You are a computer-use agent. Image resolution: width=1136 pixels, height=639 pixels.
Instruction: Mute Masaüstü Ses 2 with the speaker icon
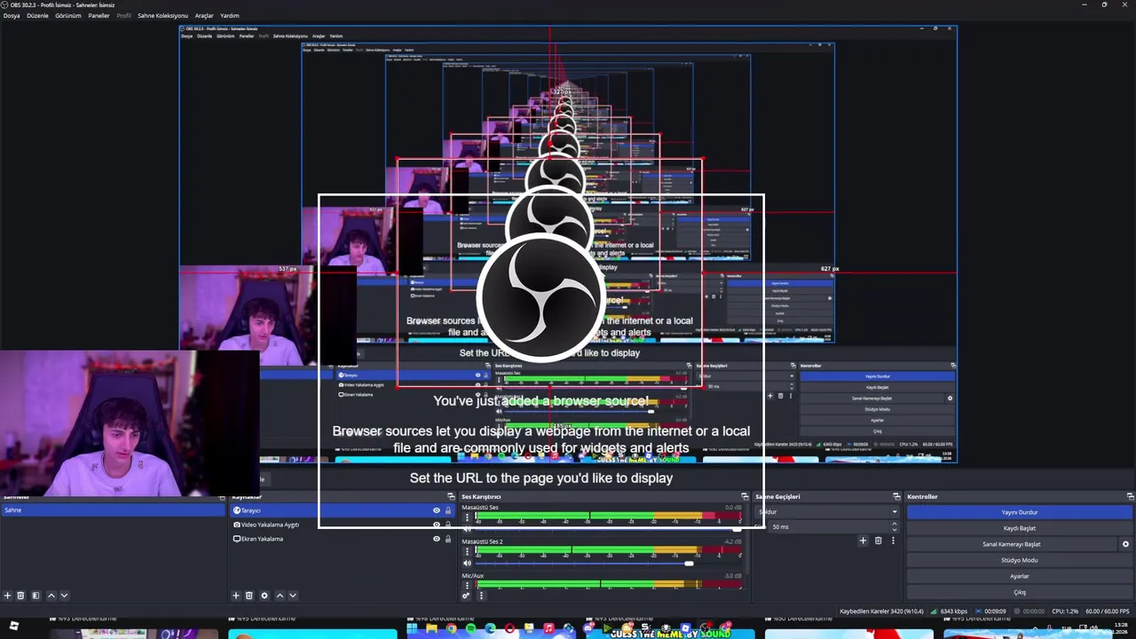(x=467, y=563)
